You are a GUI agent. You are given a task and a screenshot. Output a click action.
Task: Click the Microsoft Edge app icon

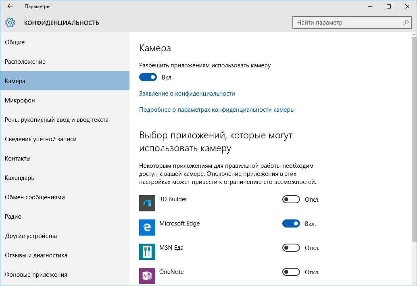(x=147, y=227)
